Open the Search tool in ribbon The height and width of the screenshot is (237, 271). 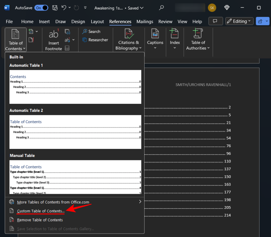[91, 32]
